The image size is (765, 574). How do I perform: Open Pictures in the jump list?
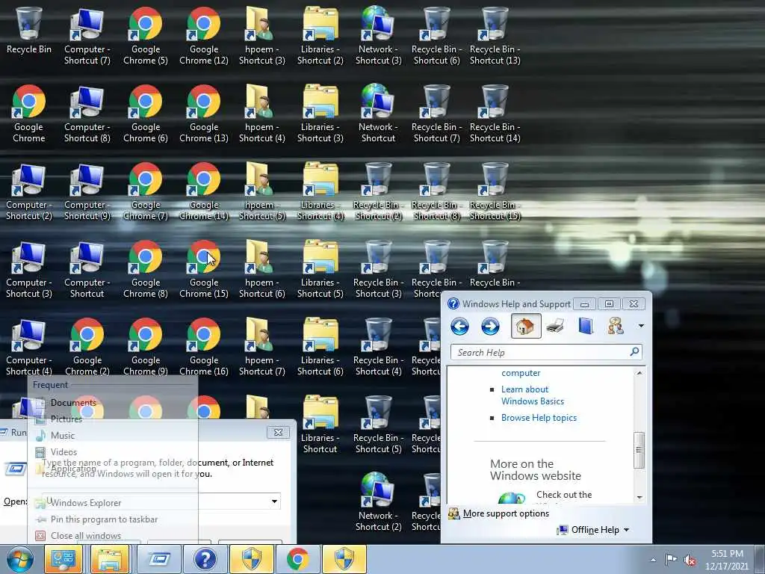point(66,419)
